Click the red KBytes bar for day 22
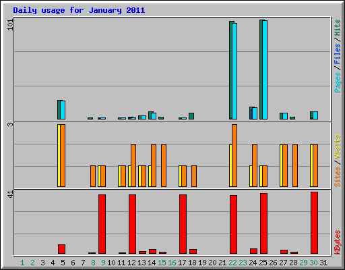The height and width of the screenshot is (270, 345). pos(234,225)
